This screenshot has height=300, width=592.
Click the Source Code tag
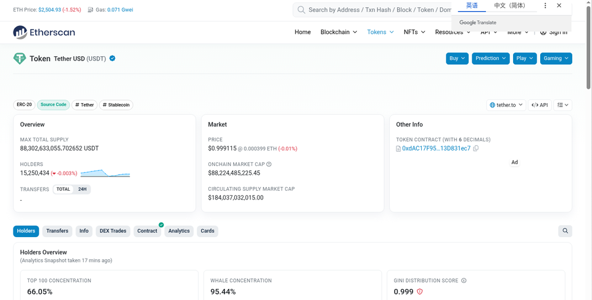pyautogui.click(x=53, y=105)
